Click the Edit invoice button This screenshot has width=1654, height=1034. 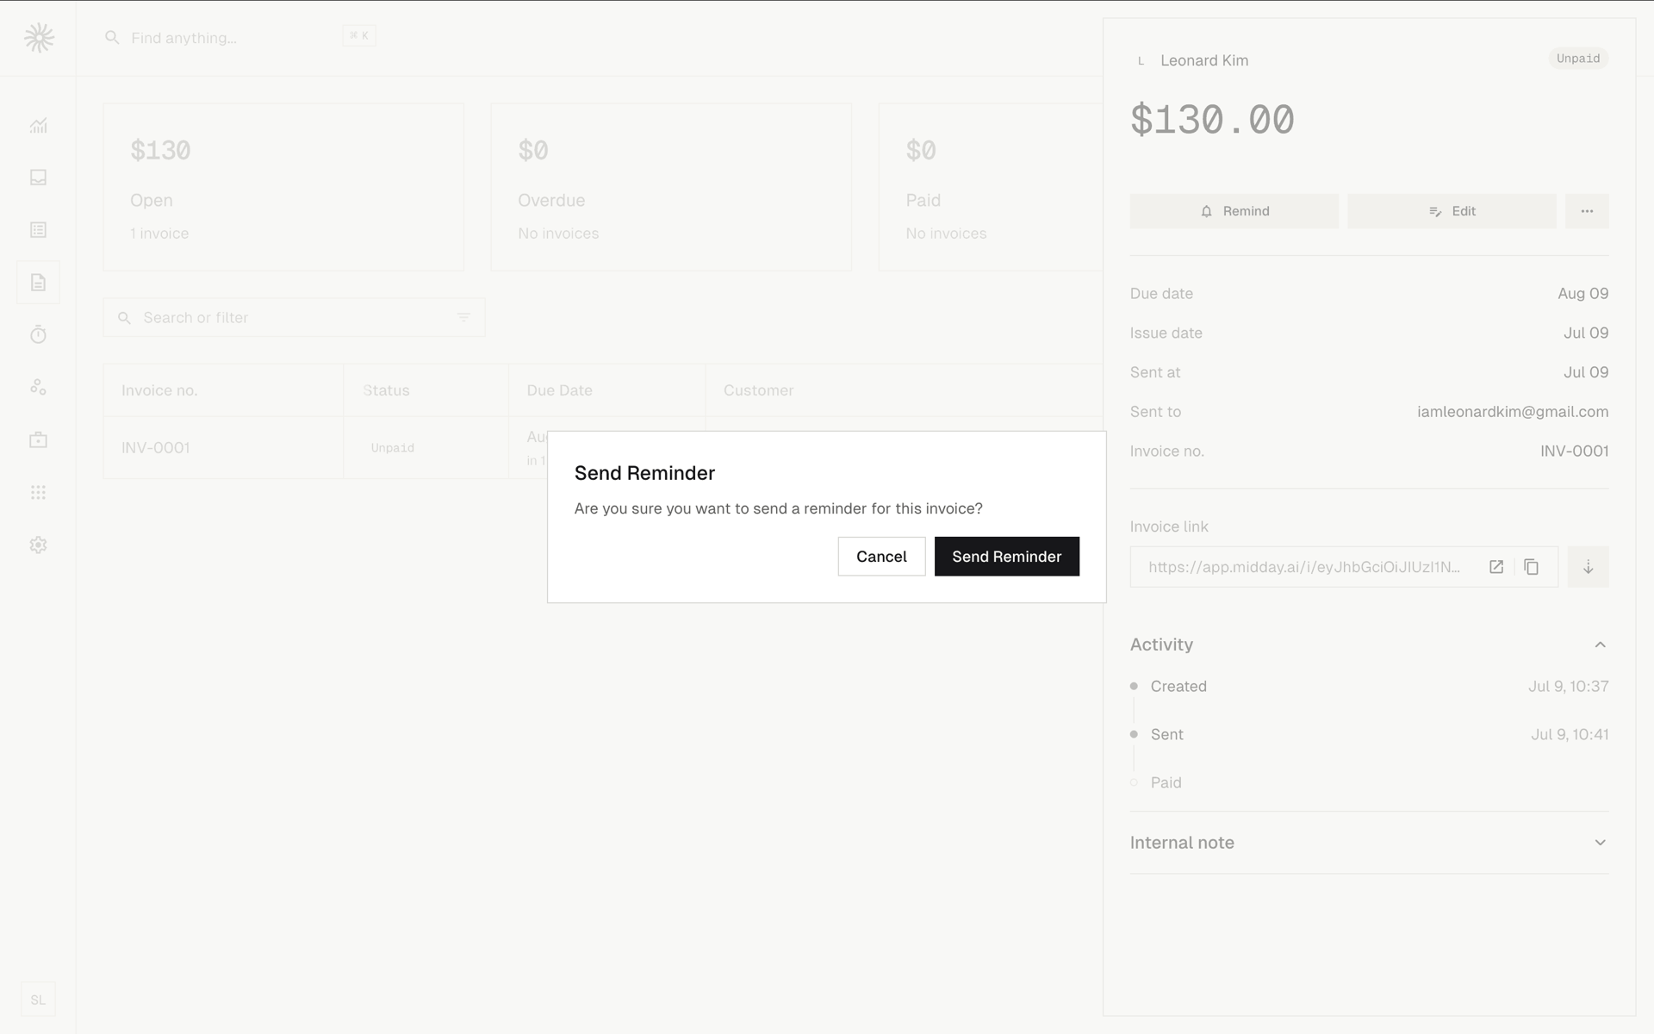1452,211
